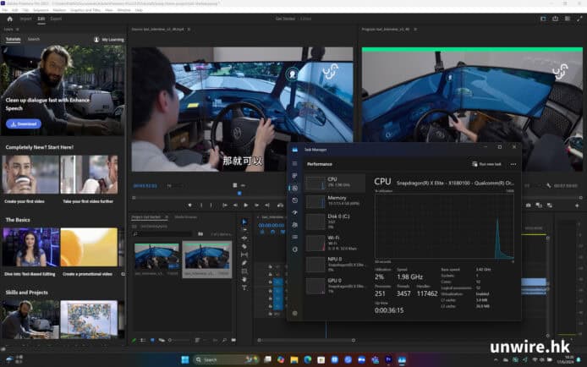Screen dimensions: 587x367
Task: Click Run new task in Task Manager
Action: pos(488,164)
